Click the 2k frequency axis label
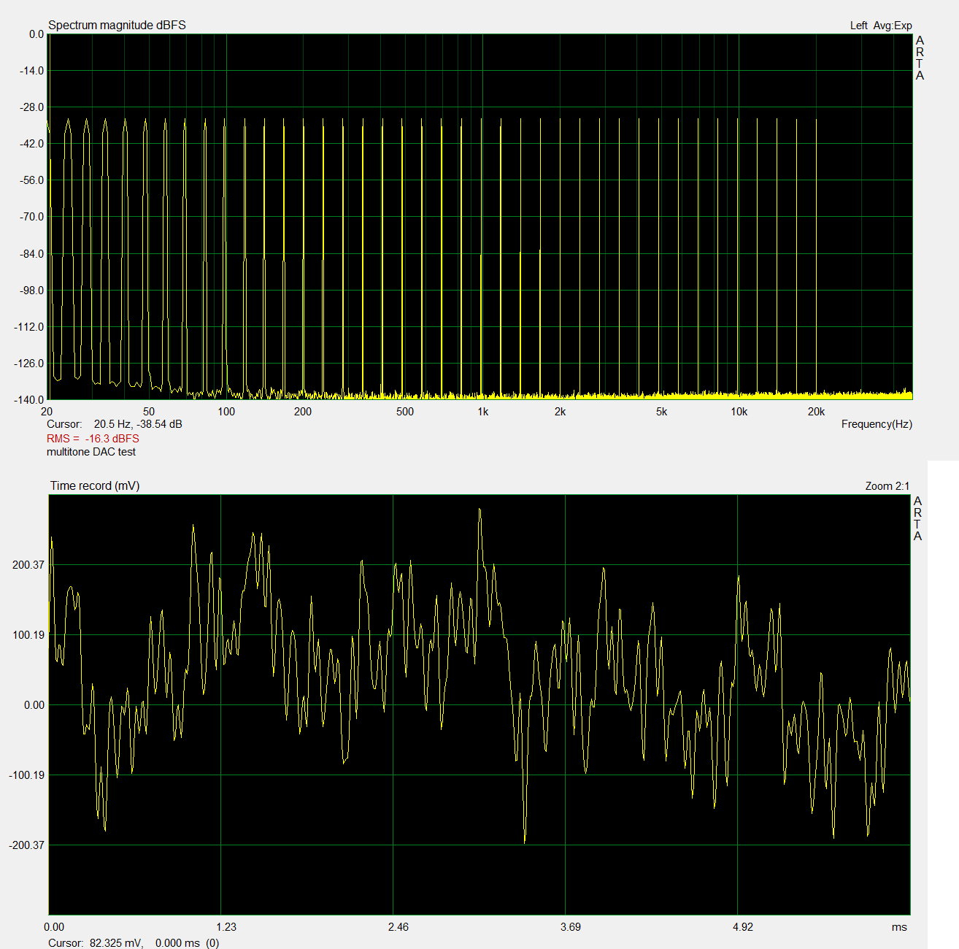 [560, 412]
